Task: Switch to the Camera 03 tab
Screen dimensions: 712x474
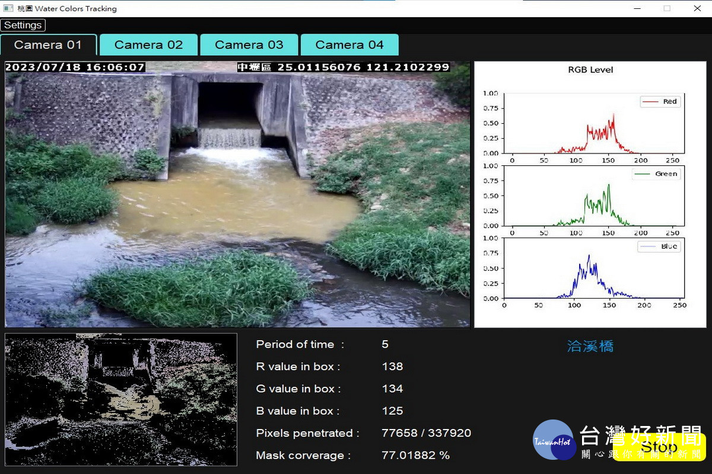Action: pos(249,45)
